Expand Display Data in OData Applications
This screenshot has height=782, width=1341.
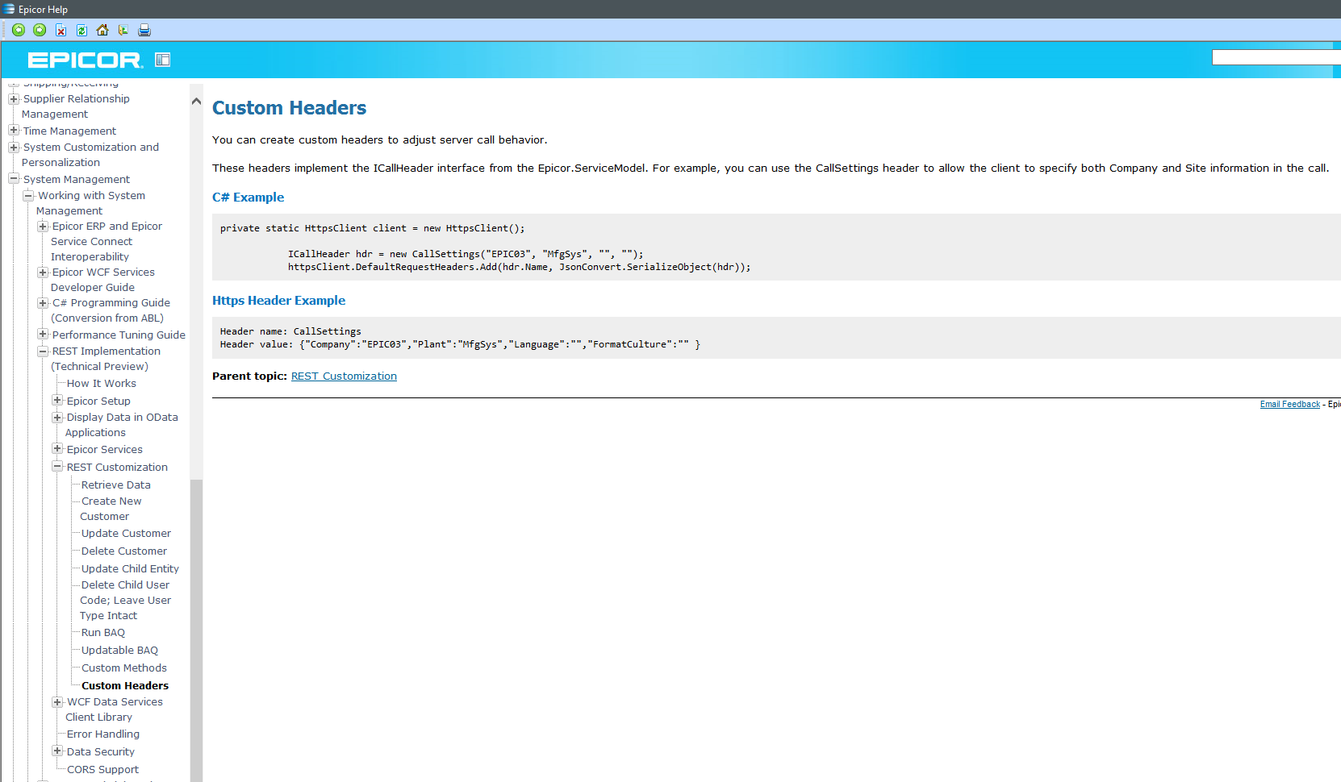click(x=57, y=418)
